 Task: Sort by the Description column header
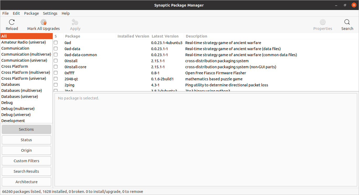(271, 36)
